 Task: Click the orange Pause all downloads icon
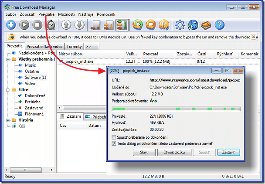[164, 25]
